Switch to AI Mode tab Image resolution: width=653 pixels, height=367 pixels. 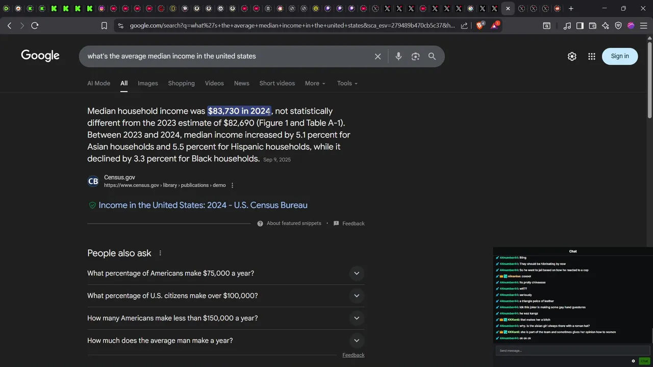pos(98,83)
